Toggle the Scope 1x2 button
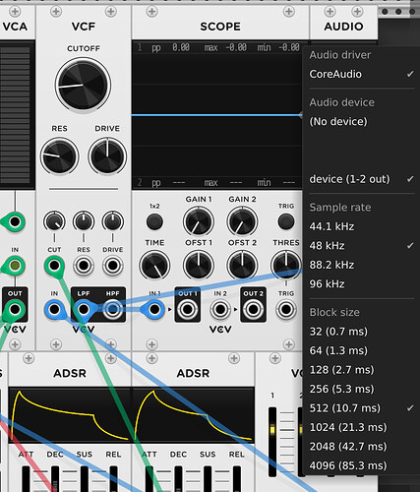 click(x=154, y=221)
